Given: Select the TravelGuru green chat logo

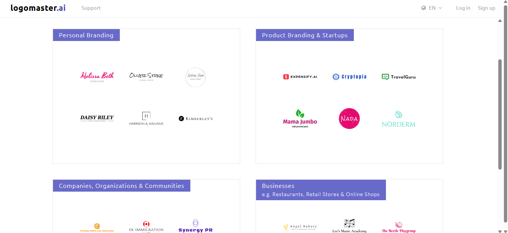Looking at the screenshot, I should (x=399, y=77).
